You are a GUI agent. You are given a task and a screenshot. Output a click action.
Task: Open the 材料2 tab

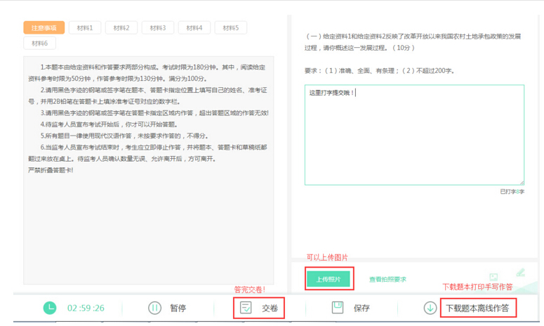click(121, 27)
